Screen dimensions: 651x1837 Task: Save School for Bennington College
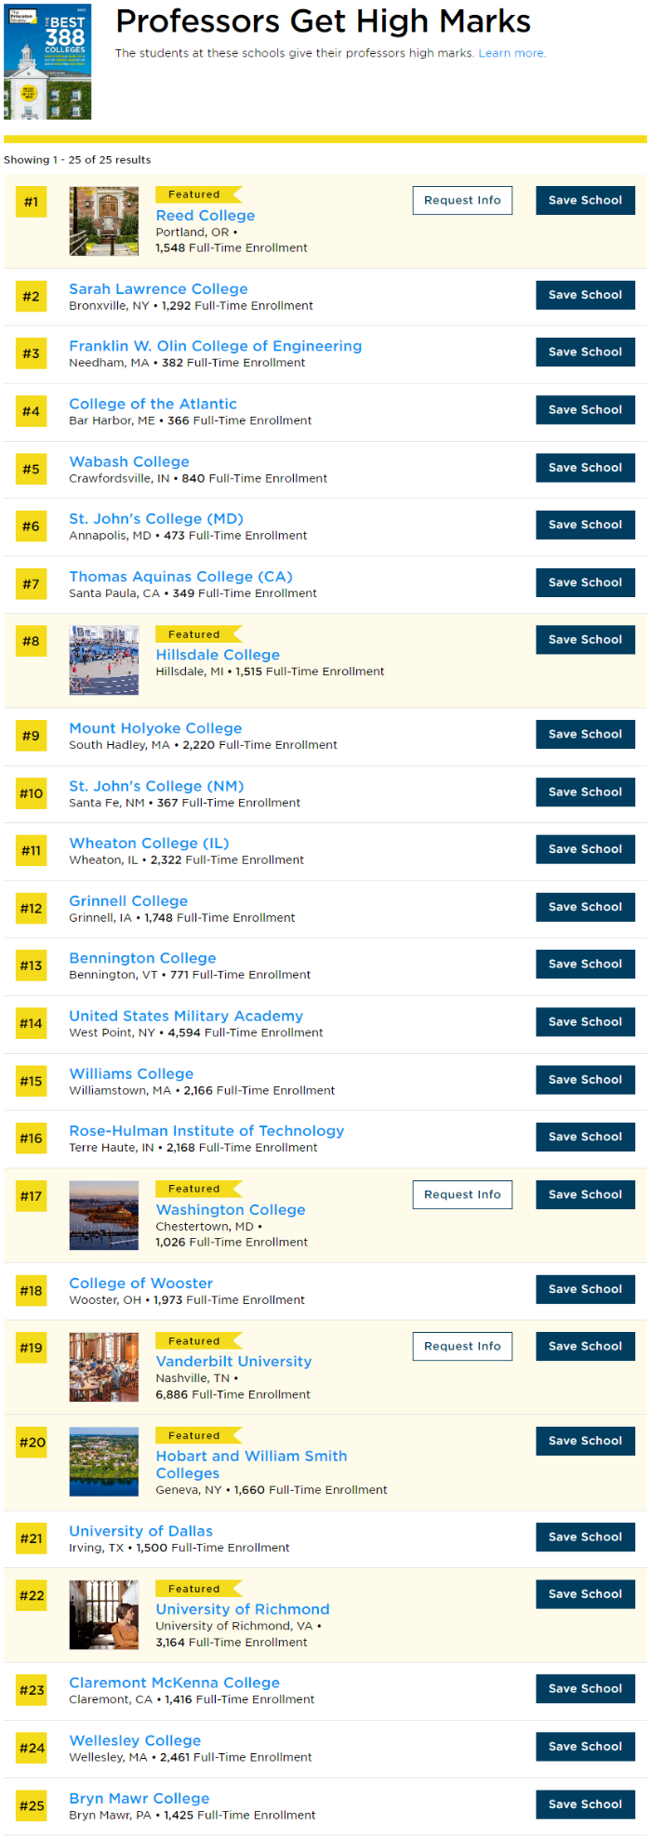coord(585,965)
